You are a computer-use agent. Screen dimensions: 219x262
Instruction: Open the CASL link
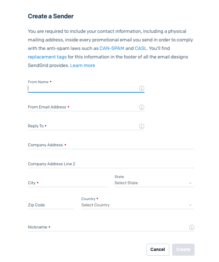141,48
